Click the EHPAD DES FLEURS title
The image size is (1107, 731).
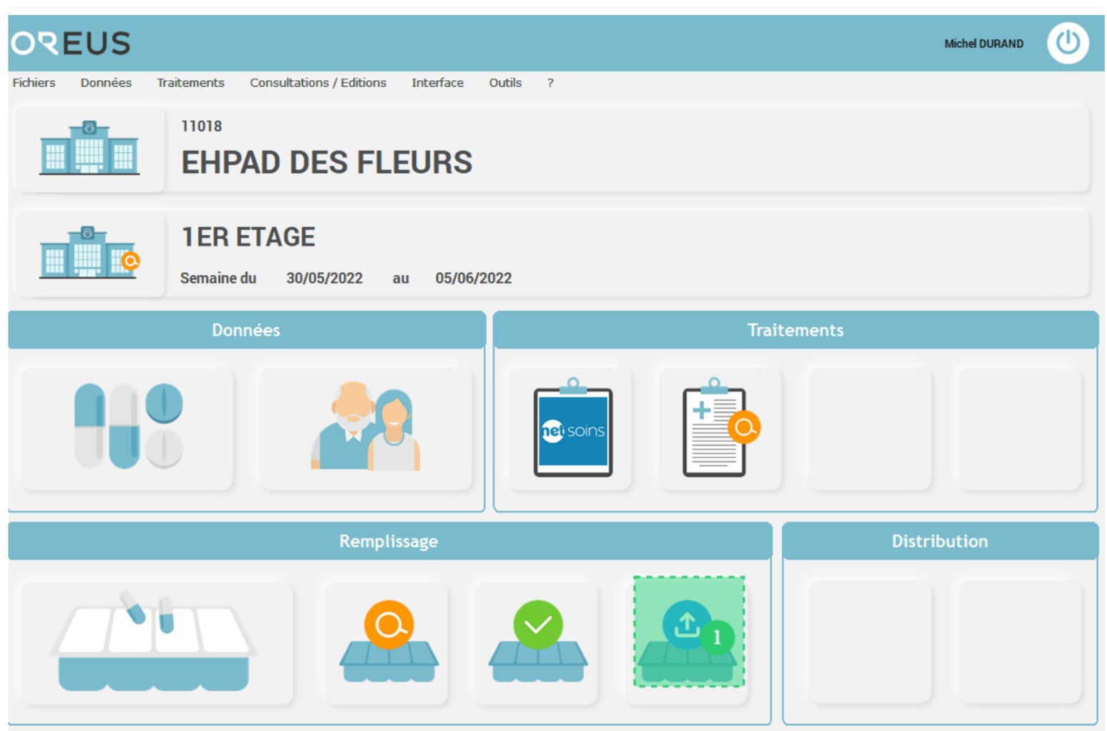point(326,163)
